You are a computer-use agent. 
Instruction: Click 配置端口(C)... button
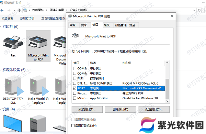tap(154, 109)
